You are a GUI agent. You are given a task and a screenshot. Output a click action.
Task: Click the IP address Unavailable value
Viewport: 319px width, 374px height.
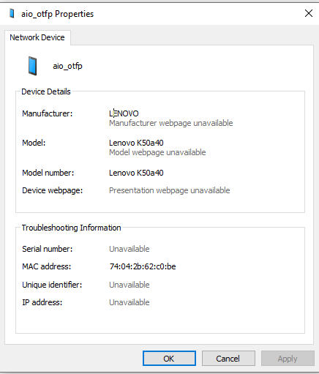[130, 302]
